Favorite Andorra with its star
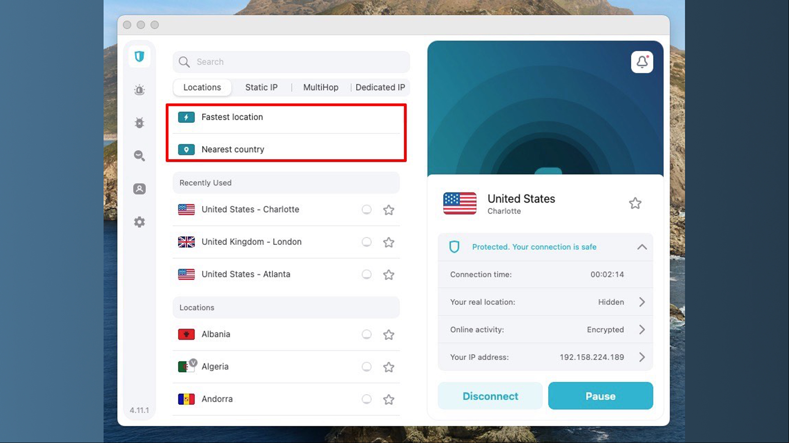 389,400
